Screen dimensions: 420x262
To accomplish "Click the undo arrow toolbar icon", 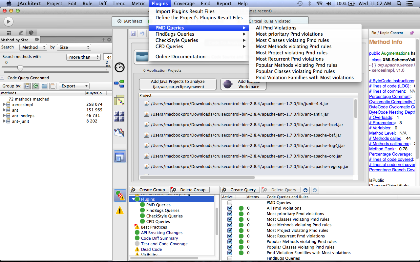I will click(x=142, y=33).
